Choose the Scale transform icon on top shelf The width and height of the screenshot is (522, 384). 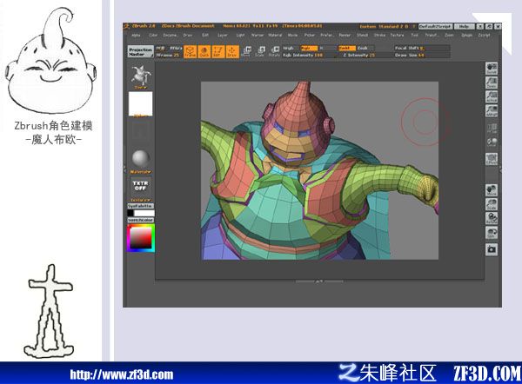click(260, 51)
